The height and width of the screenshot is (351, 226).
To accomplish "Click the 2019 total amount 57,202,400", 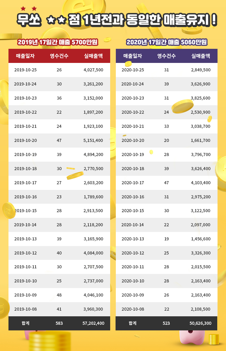I will click(93, 323).
